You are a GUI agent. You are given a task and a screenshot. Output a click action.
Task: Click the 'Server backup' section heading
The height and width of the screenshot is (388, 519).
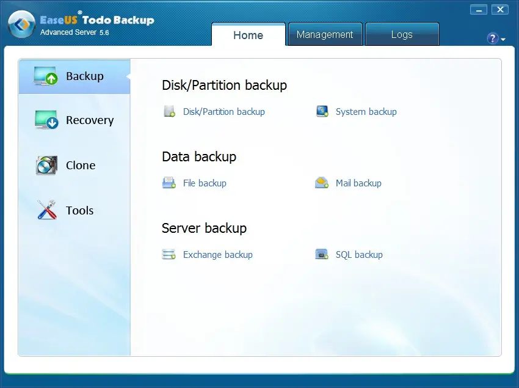[x=204, y=228]
